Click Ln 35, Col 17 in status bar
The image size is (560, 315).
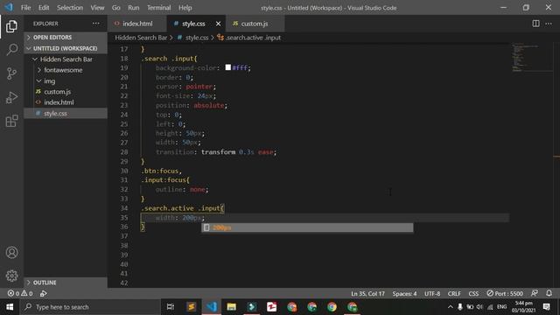[x=367, y=294]
